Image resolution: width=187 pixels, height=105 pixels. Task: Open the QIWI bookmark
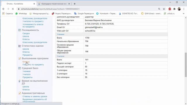(151, 14)
